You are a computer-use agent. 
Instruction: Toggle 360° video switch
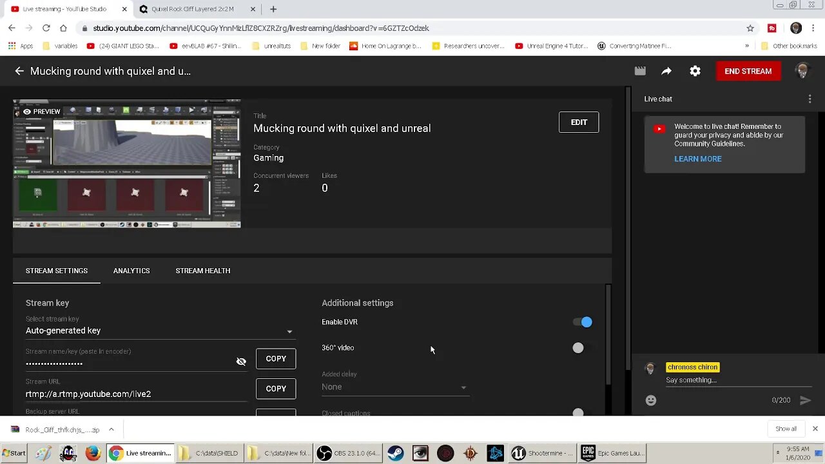click(x=583, y=348)
